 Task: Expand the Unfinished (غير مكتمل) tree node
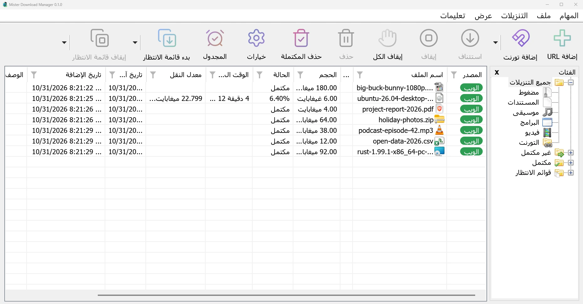tap(571, 153)
